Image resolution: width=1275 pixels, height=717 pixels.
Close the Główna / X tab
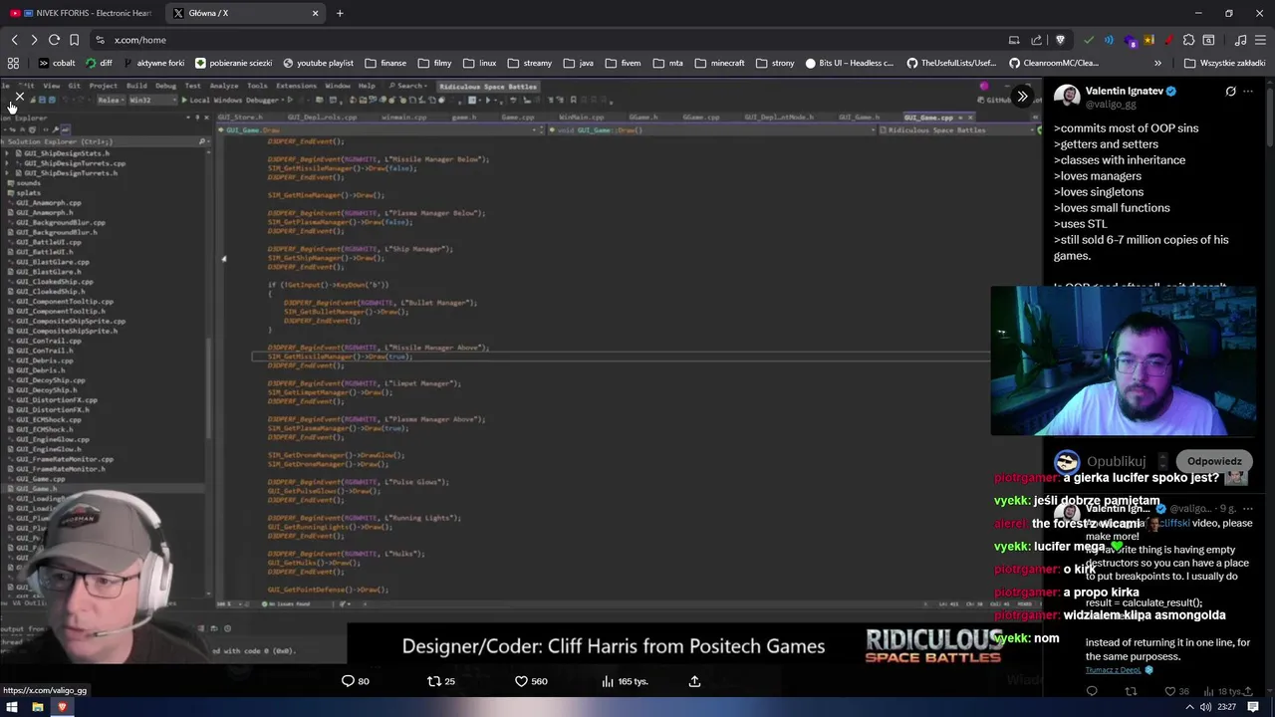click(x=316, y=13)
